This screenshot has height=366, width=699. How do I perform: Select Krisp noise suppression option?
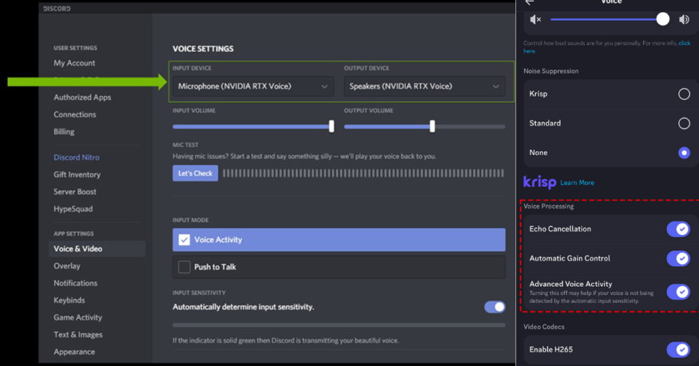pos(683,94)
